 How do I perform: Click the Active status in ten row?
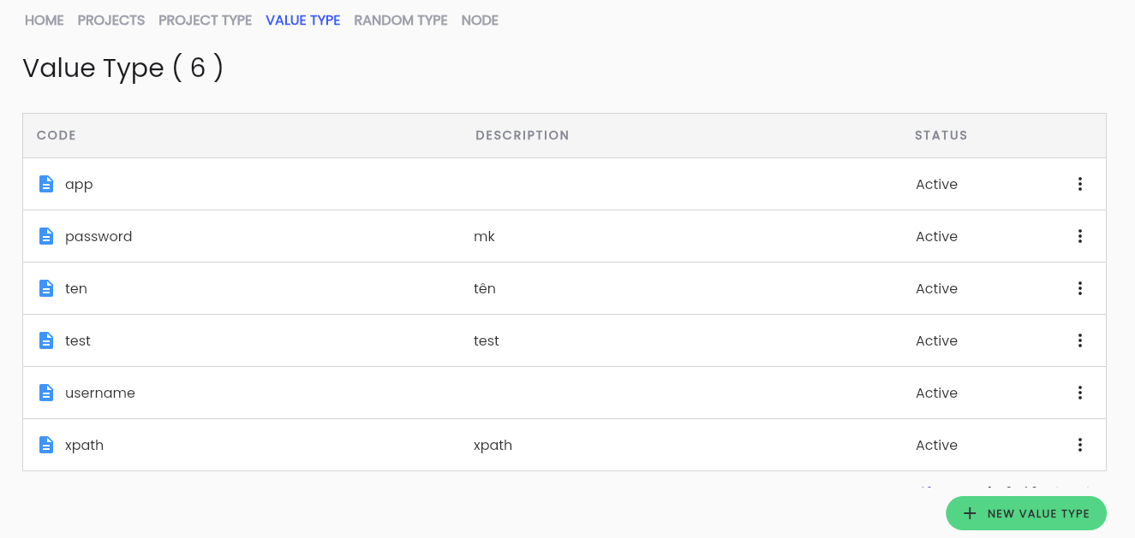coord(936,288)
